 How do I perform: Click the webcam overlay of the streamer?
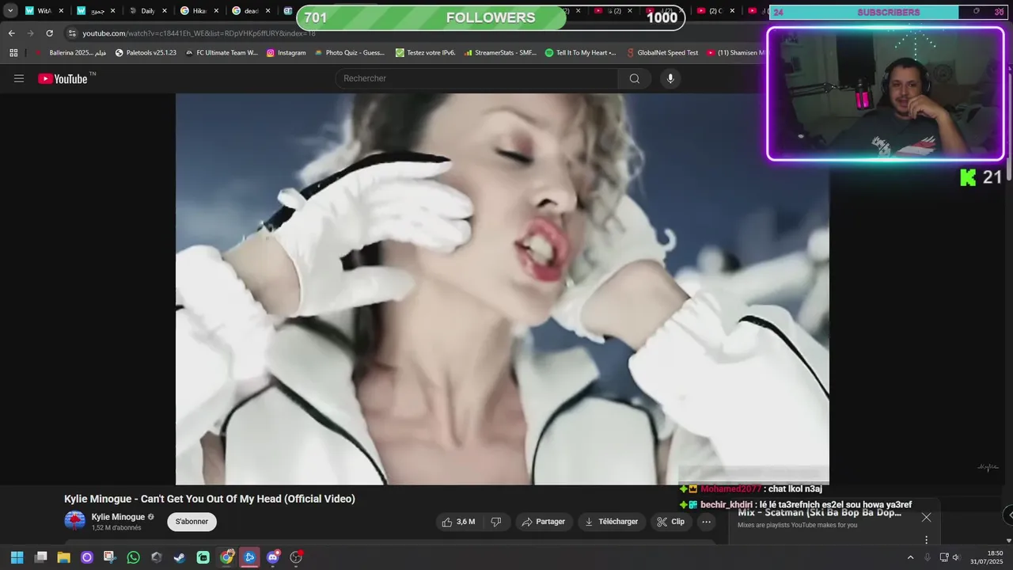(x=885, y=94)
